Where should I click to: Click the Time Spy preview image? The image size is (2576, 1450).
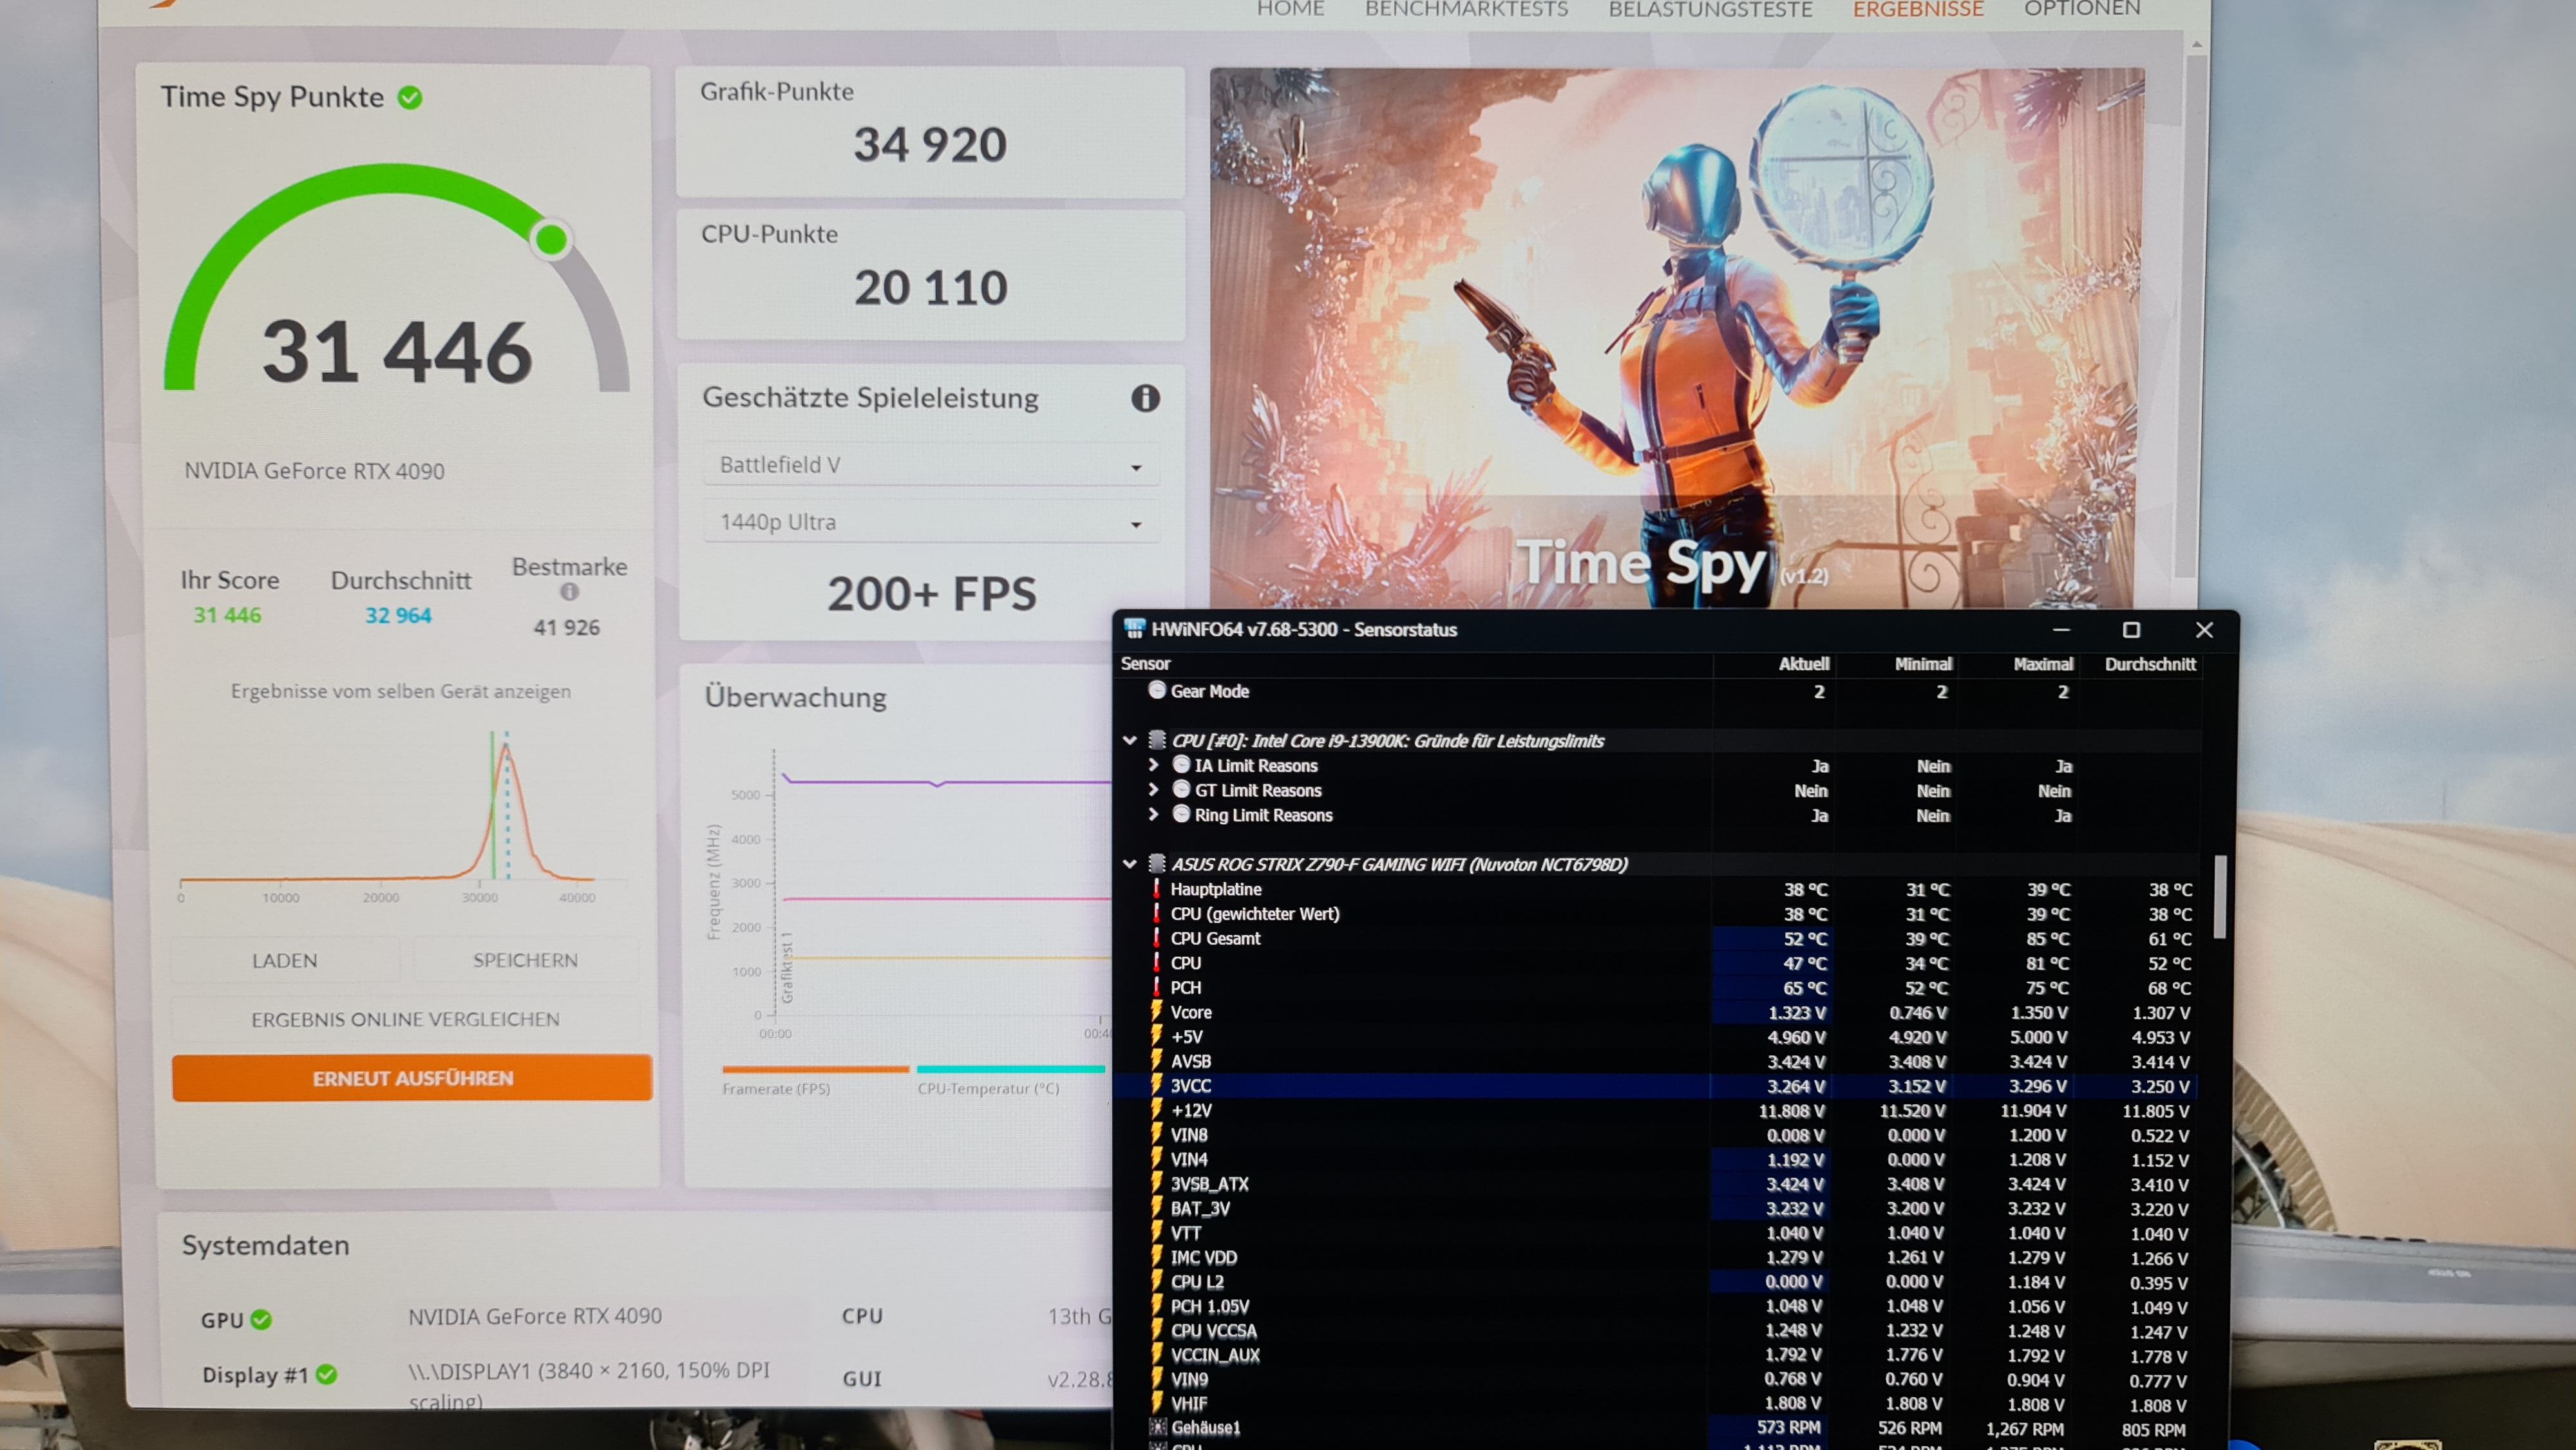point(1676,338)
